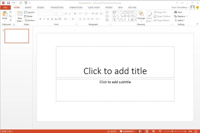The image size is (200, 133).
Task: Click the Redo/Repeat icon
Action: tap(21, 3)
